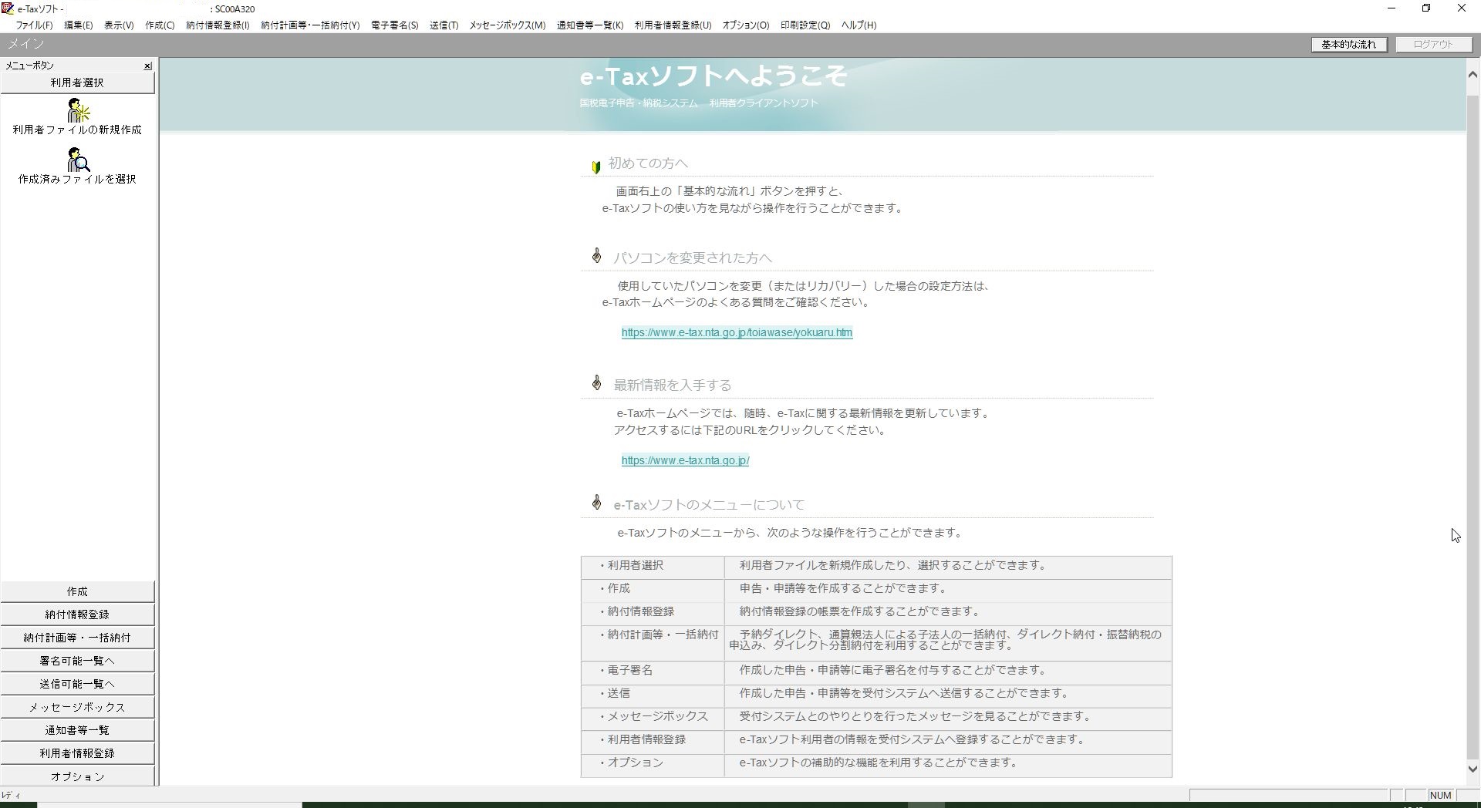This screenshot has width=1481, height=808.
Task: Close the メニューボタン panel
Action: click(147, 66)
